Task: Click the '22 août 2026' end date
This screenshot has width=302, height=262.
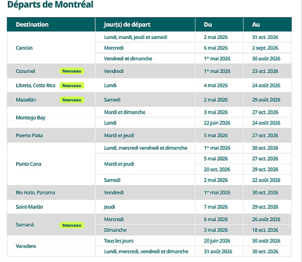Action: [266, 180]
